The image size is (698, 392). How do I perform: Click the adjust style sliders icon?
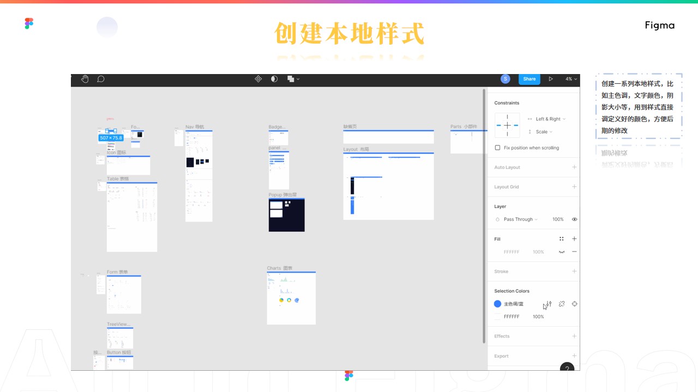click(549, 304)
